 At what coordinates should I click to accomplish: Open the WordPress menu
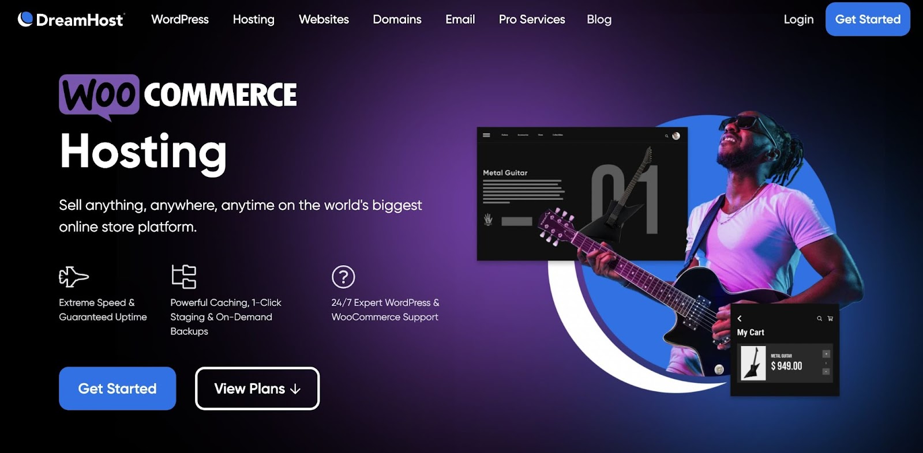(180, 19)
